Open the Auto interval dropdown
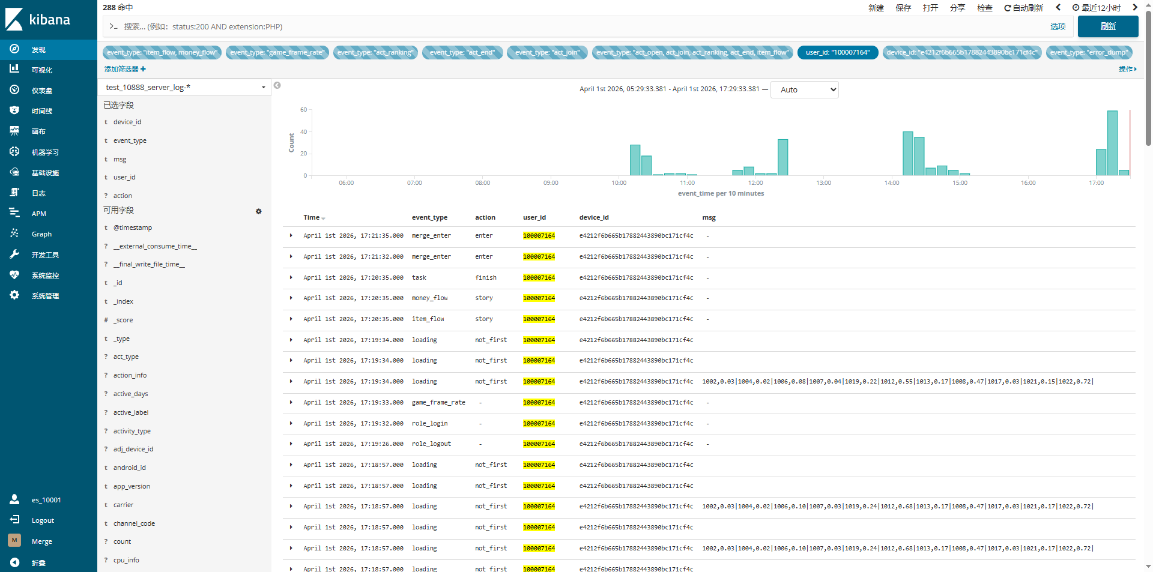Image resolution: width=1153 pixels, height=572 pixels. click(x=804, y=89)
